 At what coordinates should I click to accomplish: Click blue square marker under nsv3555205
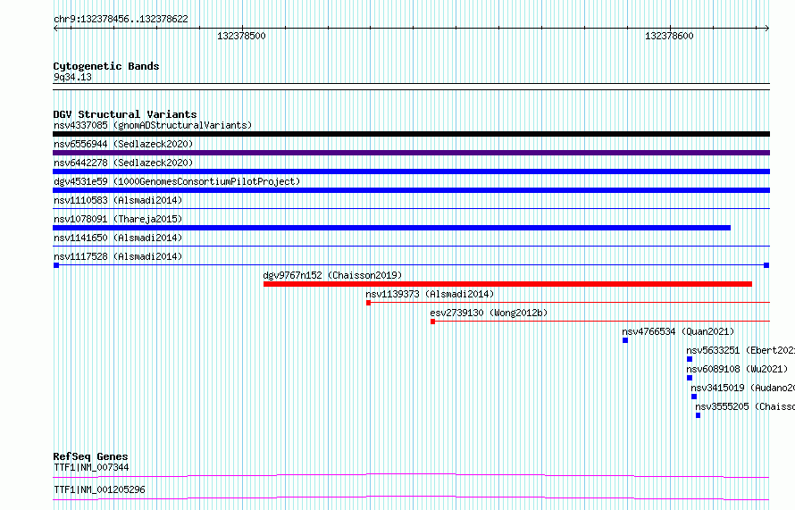(699, 415)
